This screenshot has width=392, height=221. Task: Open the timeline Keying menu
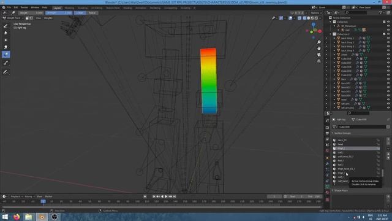pos(29,196)
